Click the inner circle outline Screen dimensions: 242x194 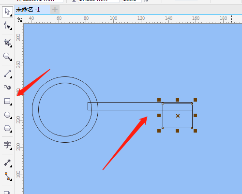tap(65, 83)
